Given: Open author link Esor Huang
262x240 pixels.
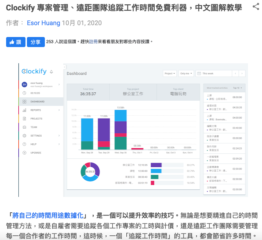Looking at the screenshot, I should tap(43, 23).
